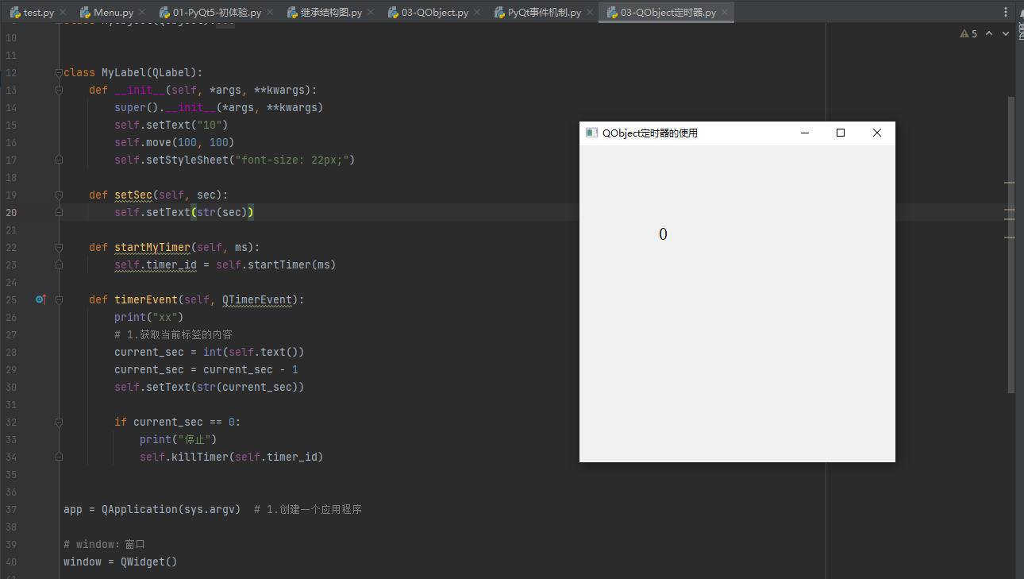
Task: Collapse __init__ method fold marker on line 13
Action: coord(59,91)
